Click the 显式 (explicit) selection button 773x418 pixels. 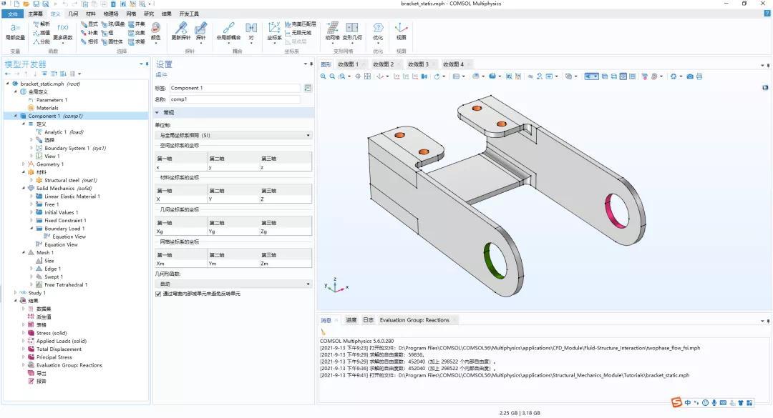(89, 24)
